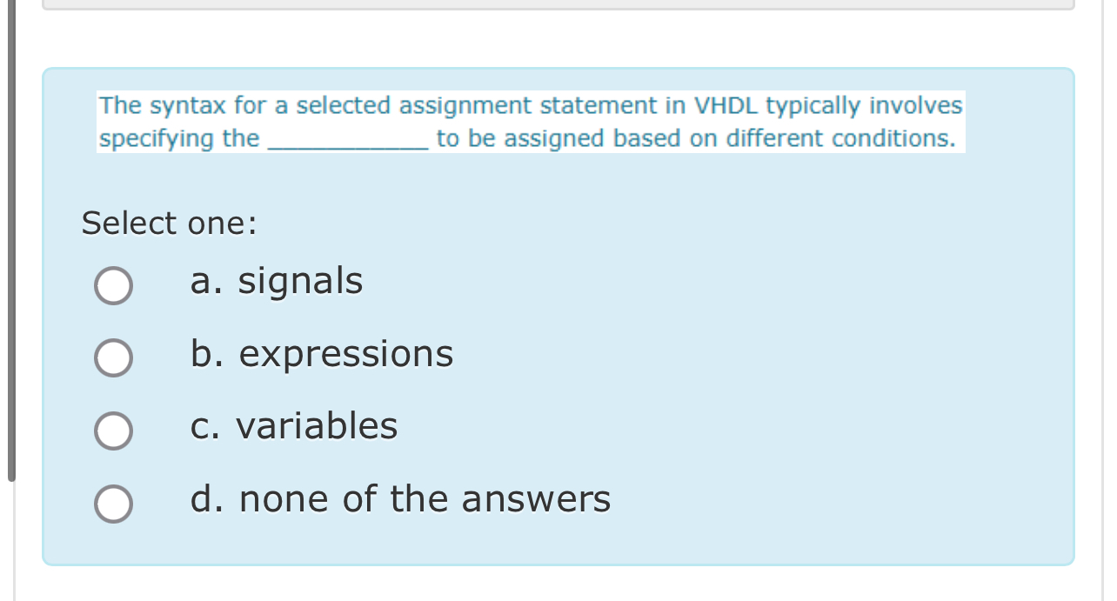Click the answer label text 'signals'
This screenshot has width=1117, height=601.
click(300, 280)
